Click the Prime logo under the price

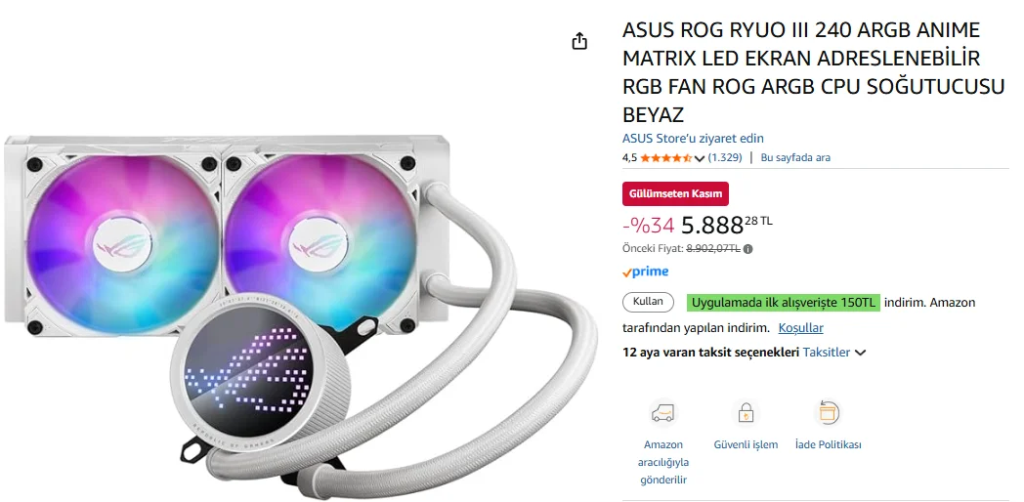click(645, 272)
